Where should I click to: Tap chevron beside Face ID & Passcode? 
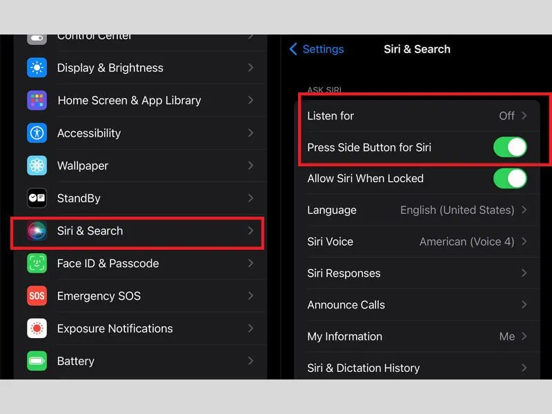pos(250,264)
